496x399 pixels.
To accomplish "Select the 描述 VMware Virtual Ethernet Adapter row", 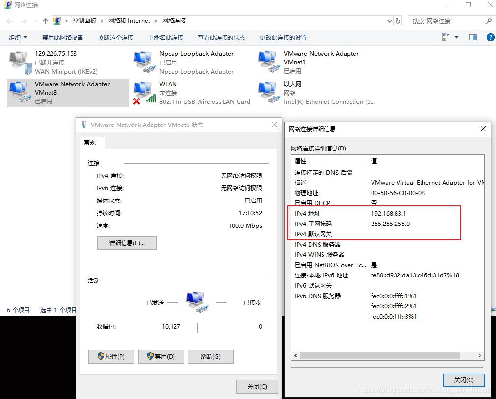I will point(388,182).
